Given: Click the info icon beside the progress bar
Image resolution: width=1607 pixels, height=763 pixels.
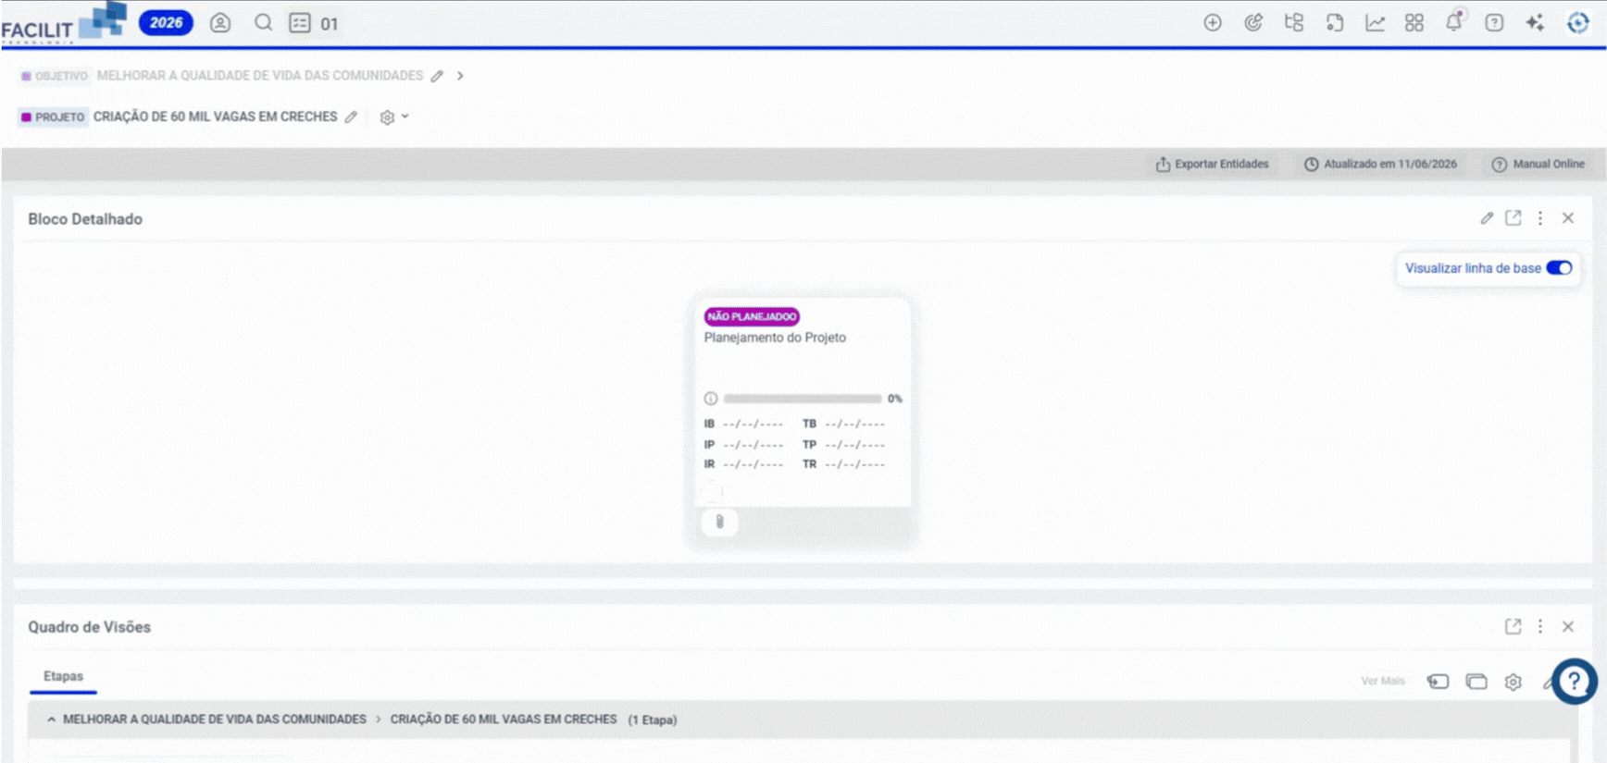Looking at the screenshot, I should 710,399.
